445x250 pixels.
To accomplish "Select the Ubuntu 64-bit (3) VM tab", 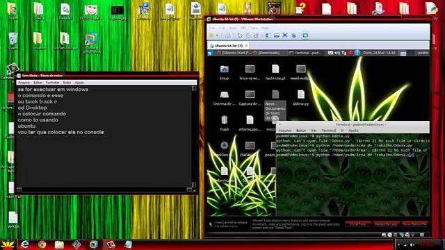I will point(229,45).
